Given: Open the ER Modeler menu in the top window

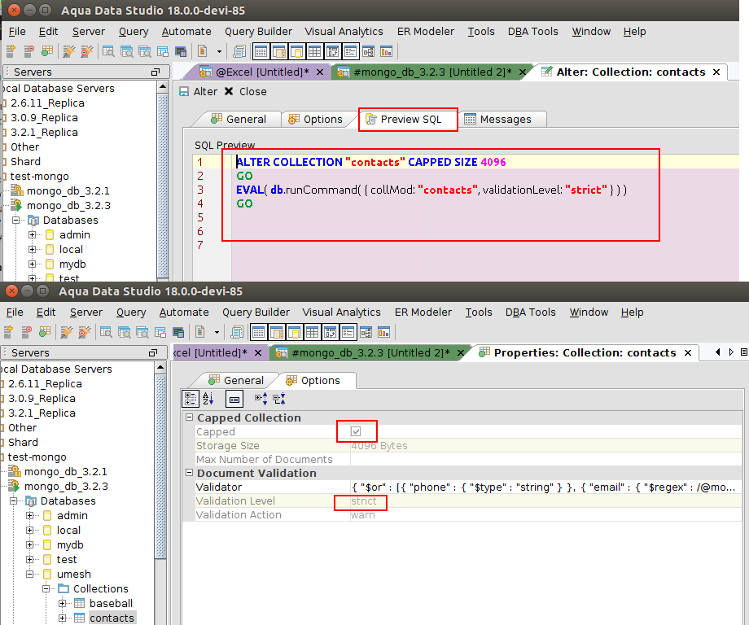Looking at the screenshot, I should pos(426,32).
